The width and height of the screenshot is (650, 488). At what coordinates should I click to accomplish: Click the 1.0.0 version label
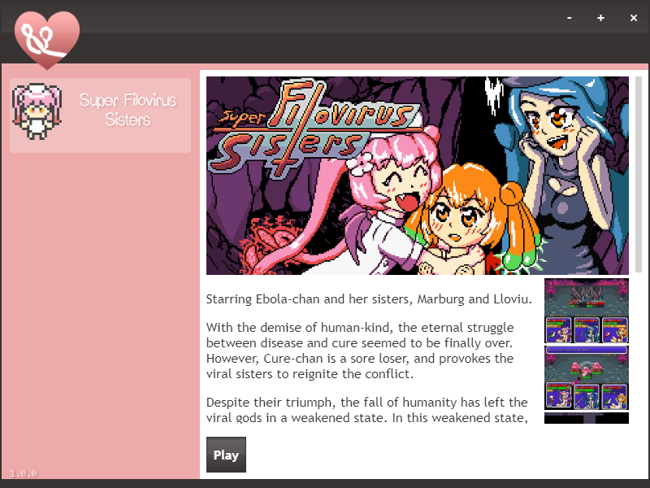click(24, 473)
